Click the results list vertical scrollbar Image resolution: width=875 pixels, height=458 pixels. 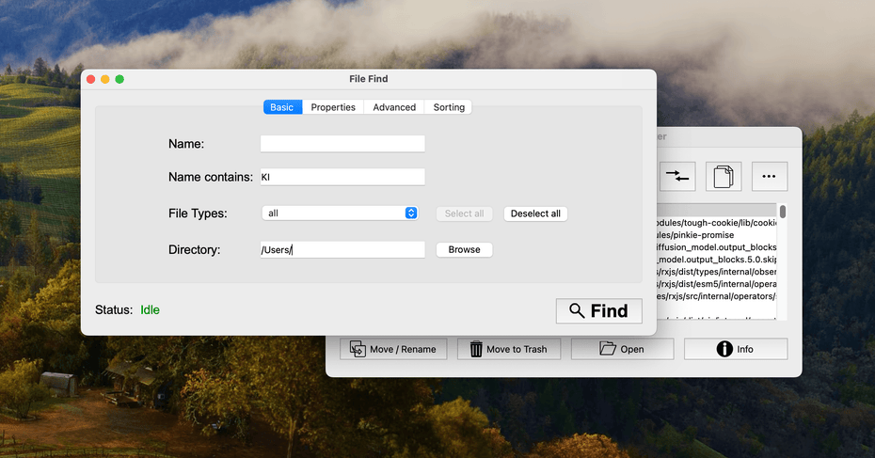click(x=782, y=213)
